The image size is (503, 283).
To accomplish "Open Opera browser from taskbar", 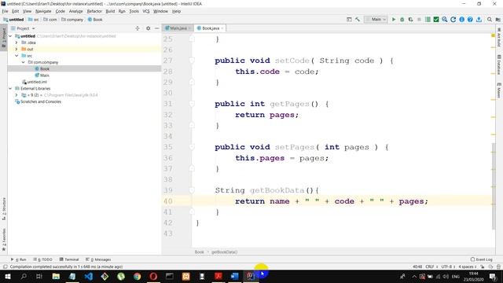I will pyautogui.click(x=153, y=276).
